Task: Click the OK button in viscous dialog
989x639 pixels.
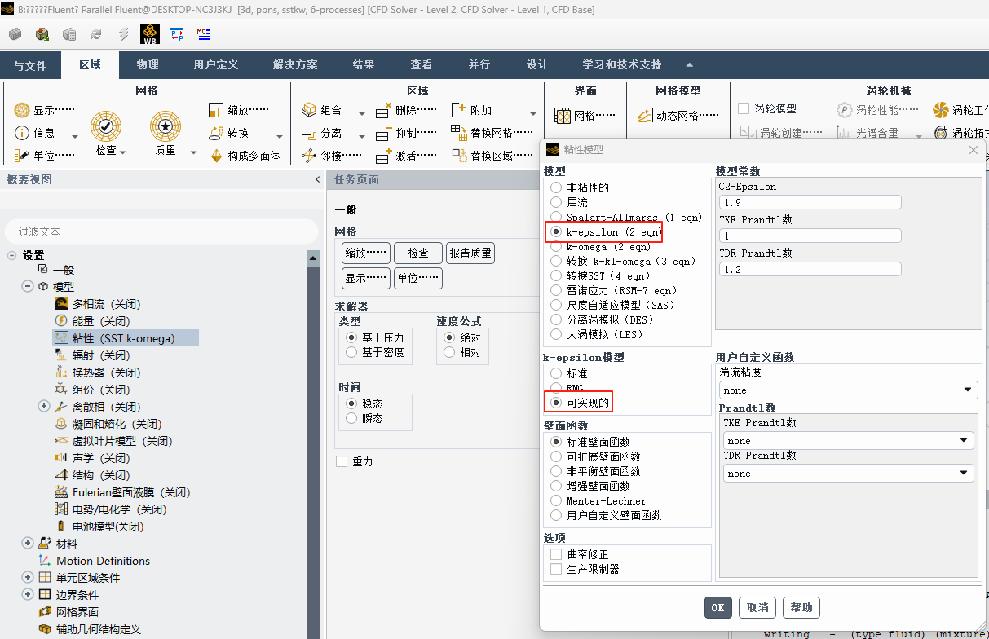Action: [717, 607]
